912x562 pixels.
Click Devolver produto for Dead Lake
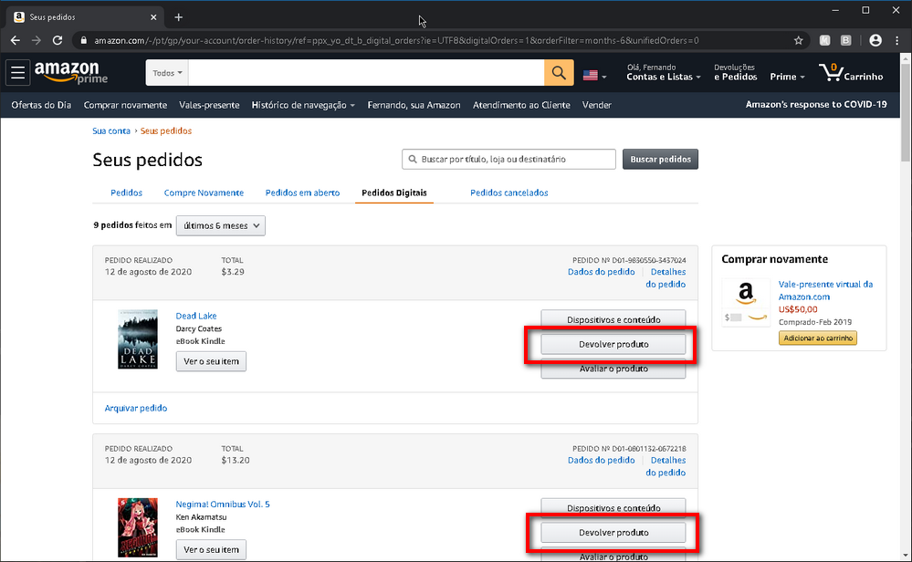click(613, 344)
